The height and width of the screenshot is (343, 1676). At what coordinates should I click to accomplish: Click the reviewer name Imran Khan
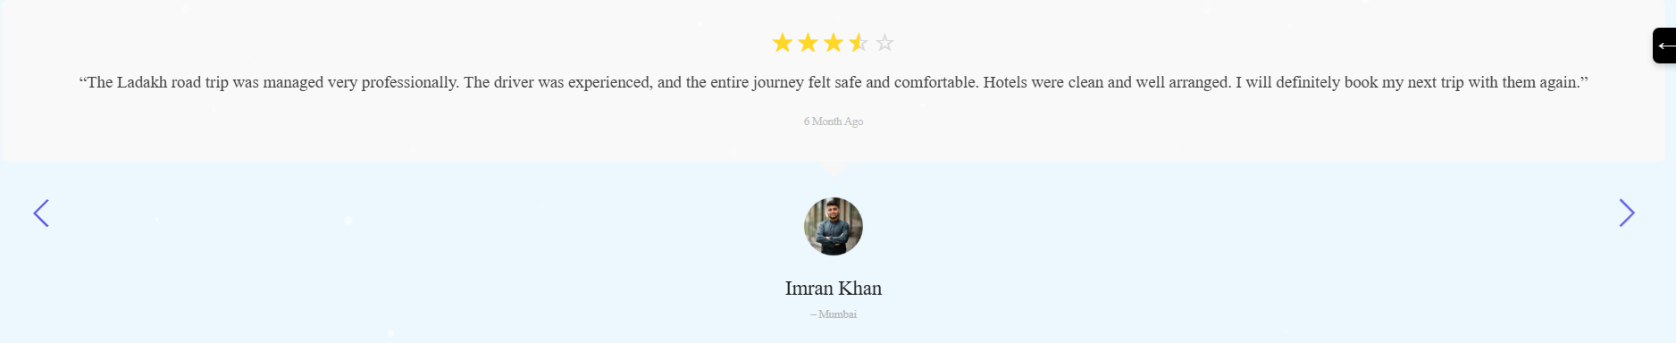pyautogui.click(x=834, y=289)
